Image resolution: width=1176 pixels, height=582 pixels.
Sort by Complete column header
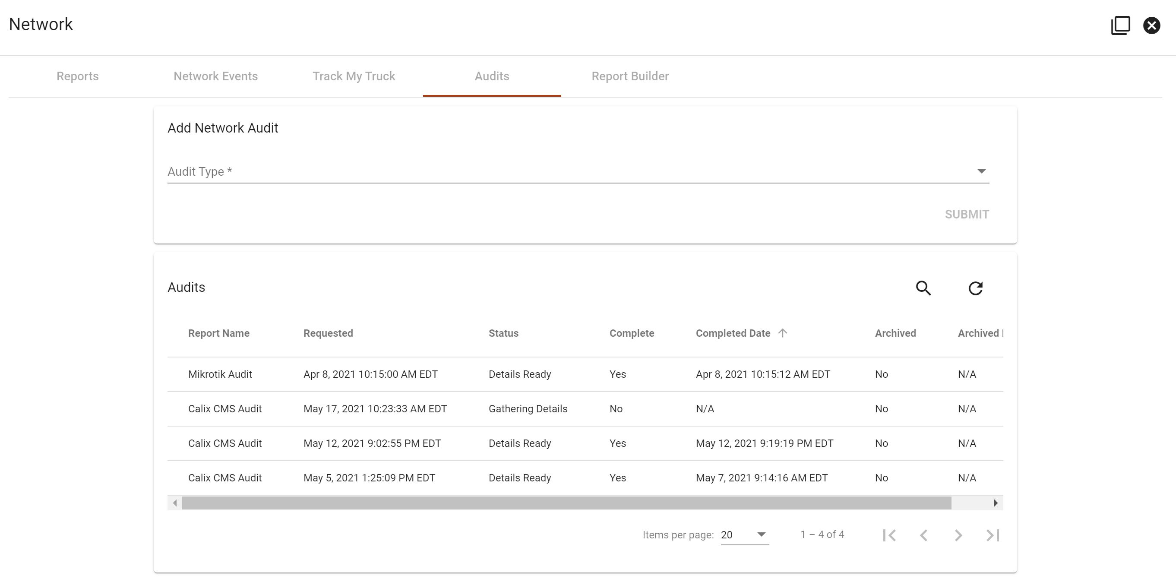(632, 333)
